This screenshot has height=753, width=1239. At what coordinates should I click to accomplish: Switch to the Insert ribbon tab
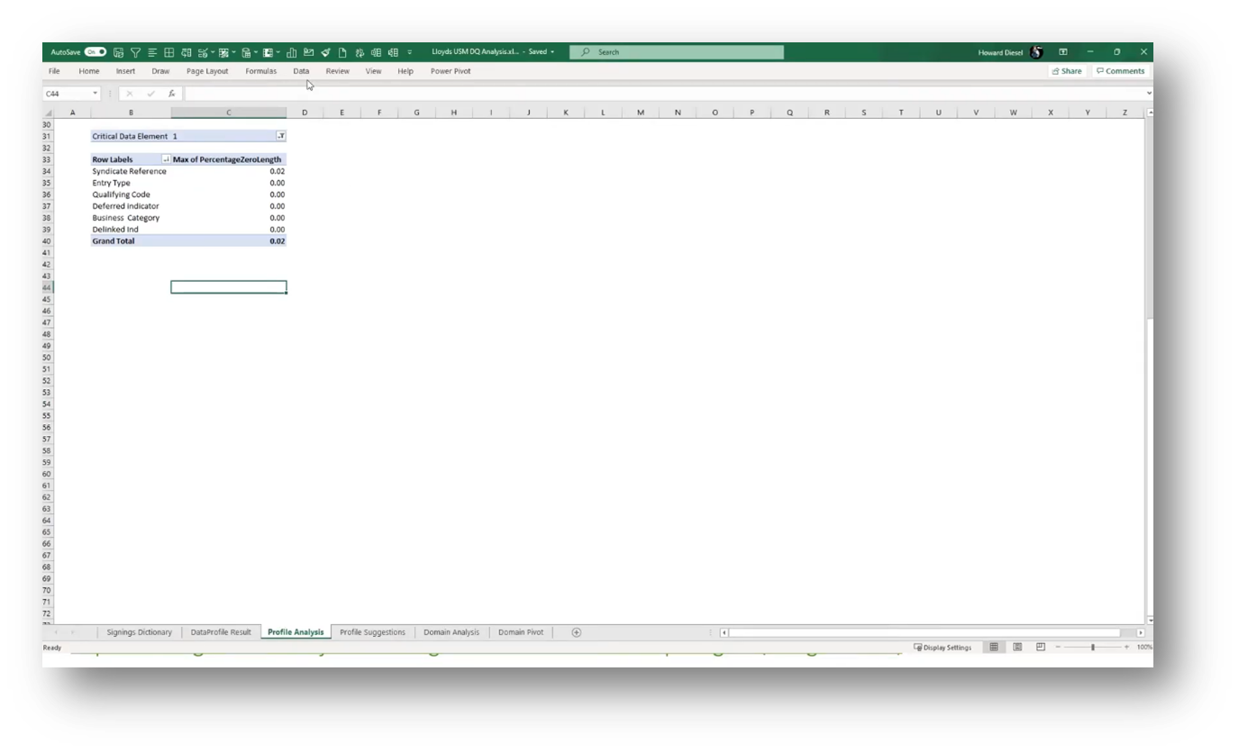pos(125,71)
